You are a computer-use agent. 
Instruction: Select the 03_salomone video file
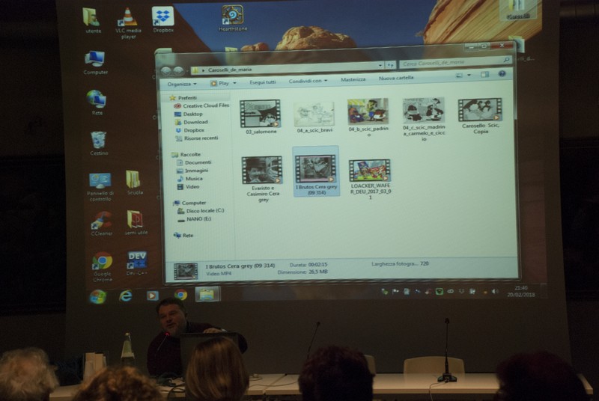pyautogui.click(x=261, y=117)
